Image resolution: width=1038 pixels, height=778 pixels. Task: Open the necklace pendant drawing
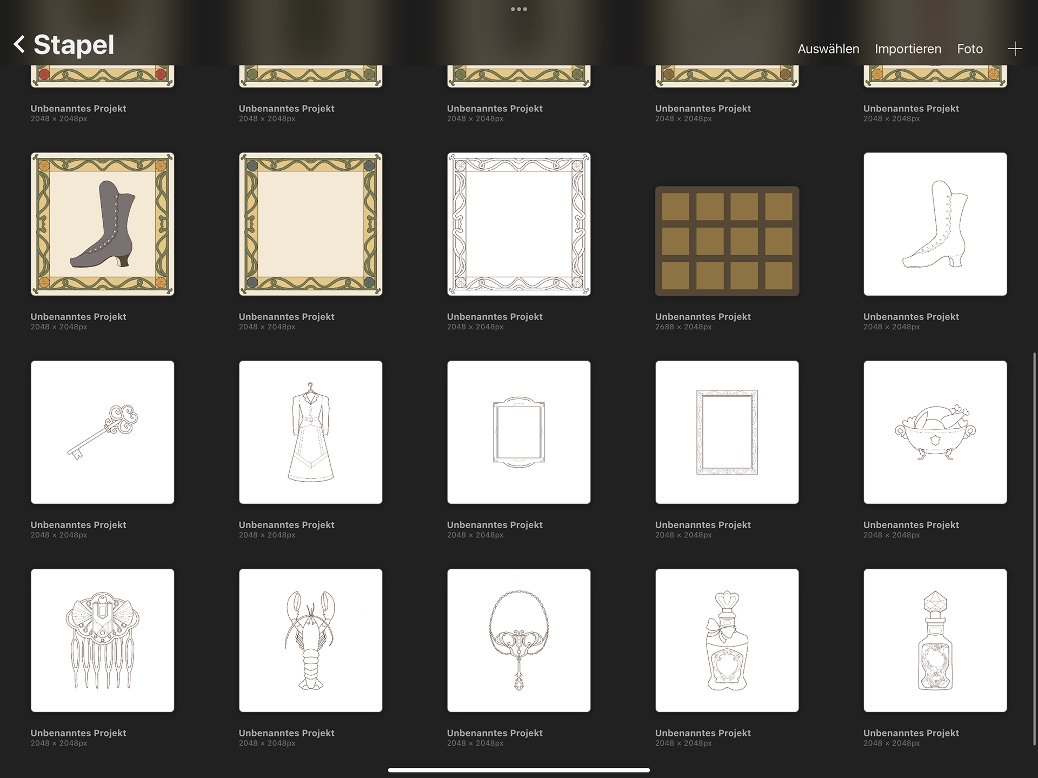tap(518, 640)
